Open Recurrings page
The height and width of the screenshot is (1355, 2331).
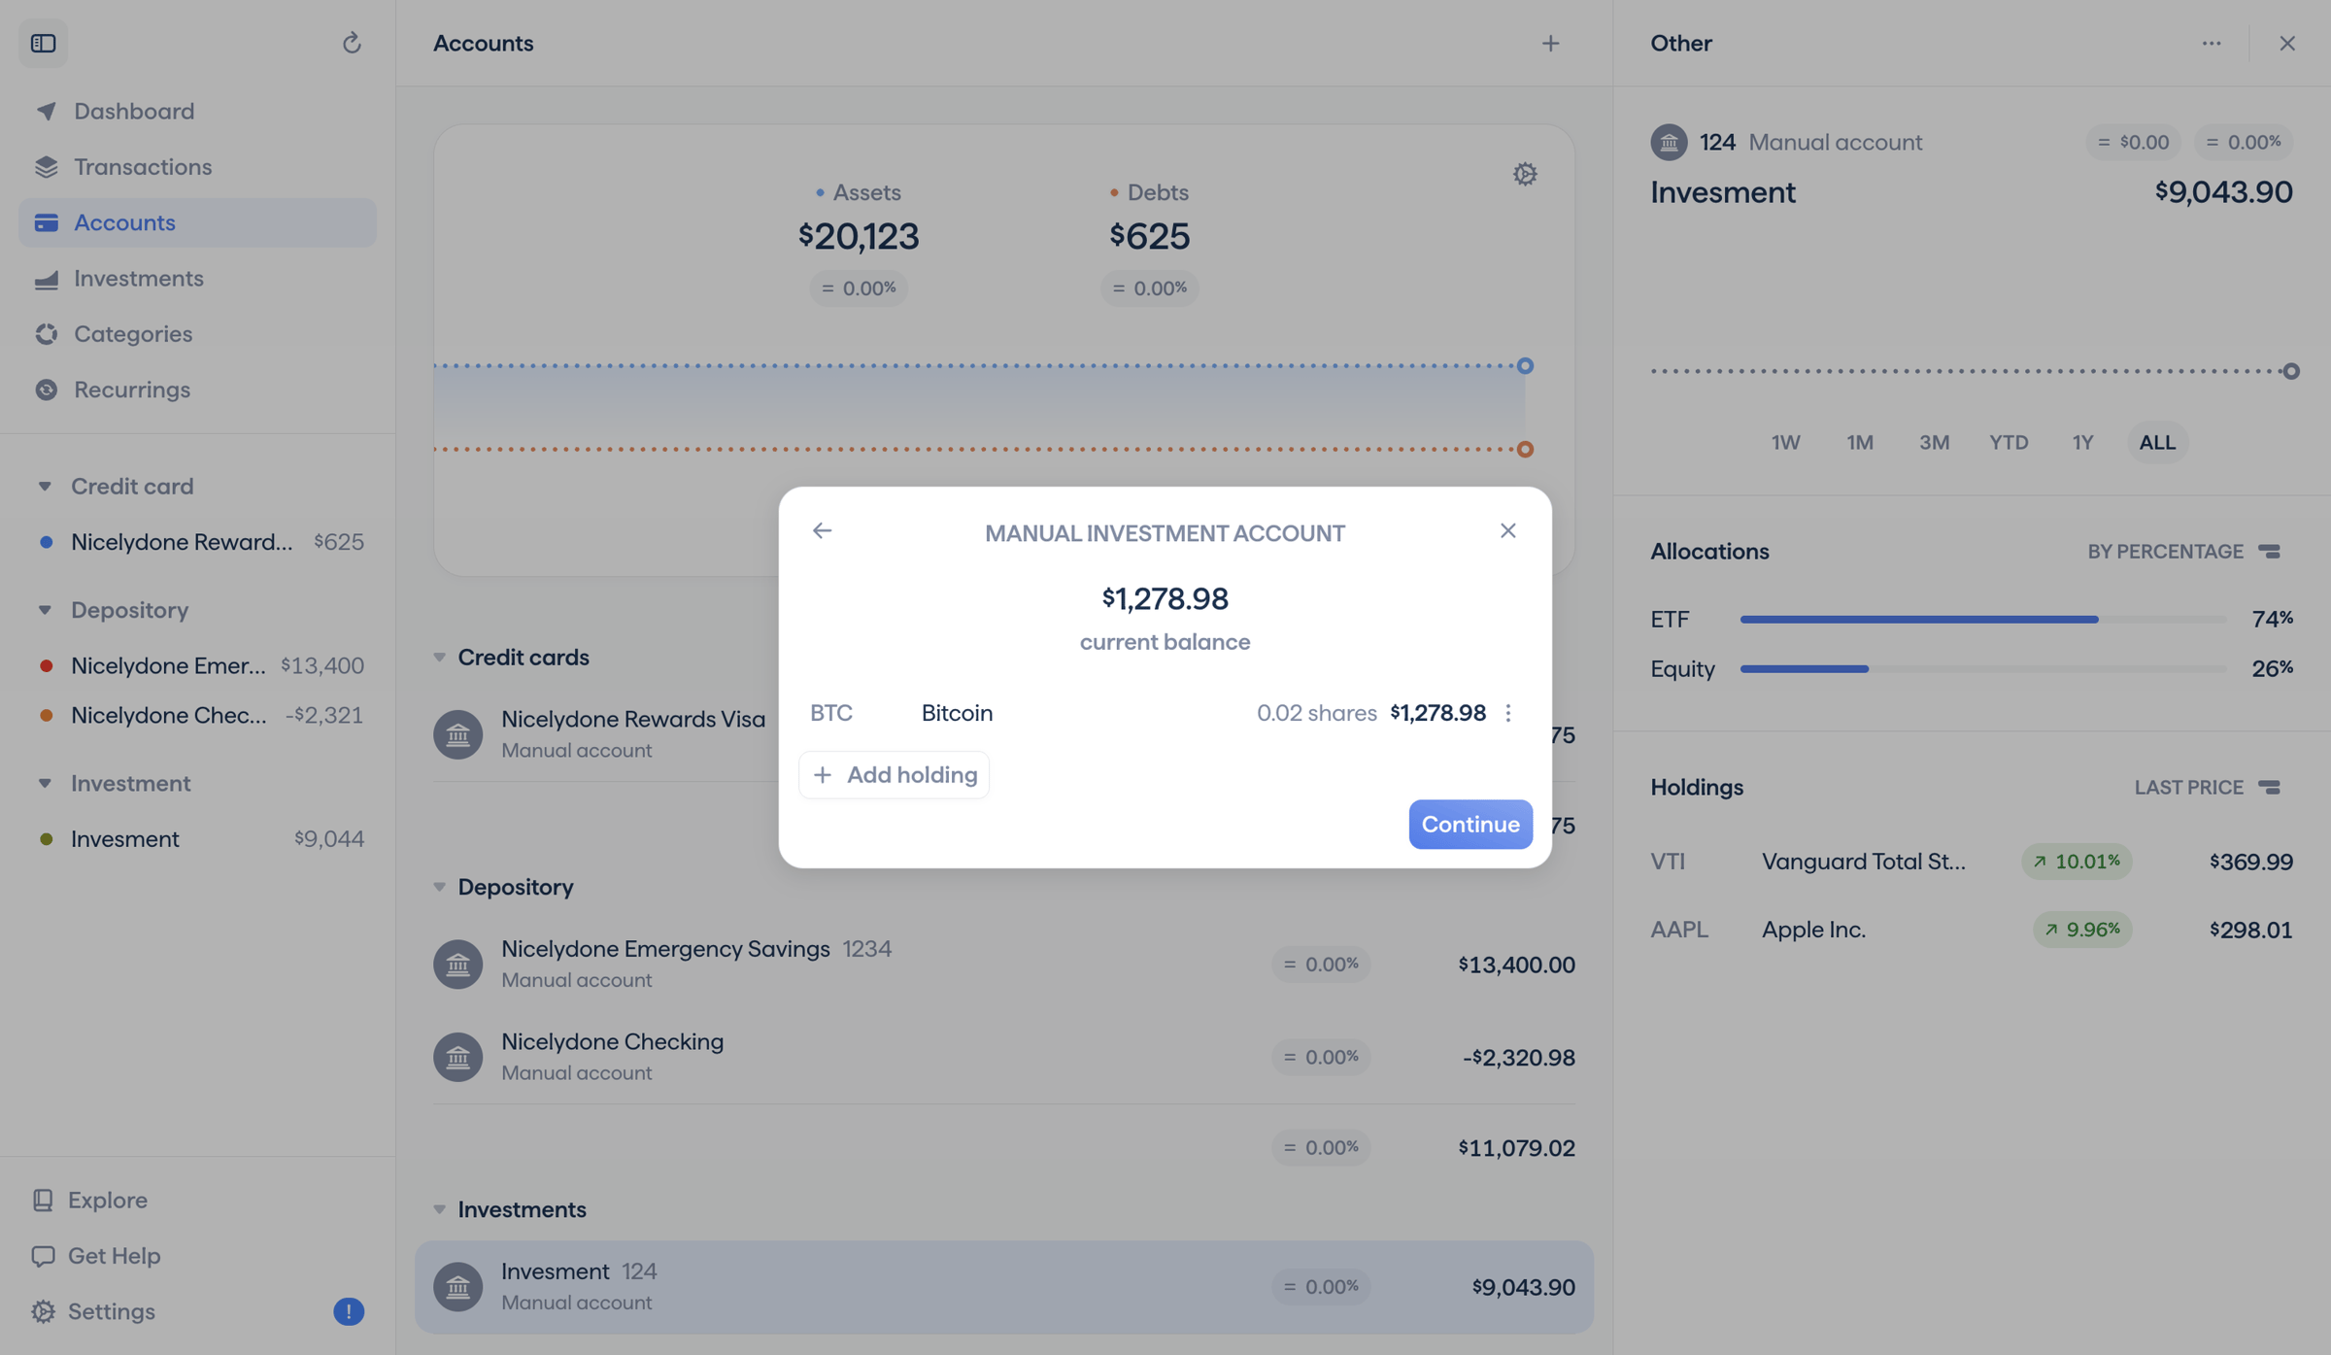197,390
